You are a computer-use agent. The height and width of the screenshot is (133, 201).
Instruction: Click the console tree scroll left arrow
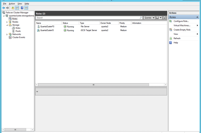(x=3, y=130)
